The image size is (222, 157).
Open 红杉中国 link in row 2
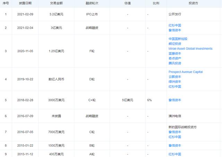[x=175, y=25]
